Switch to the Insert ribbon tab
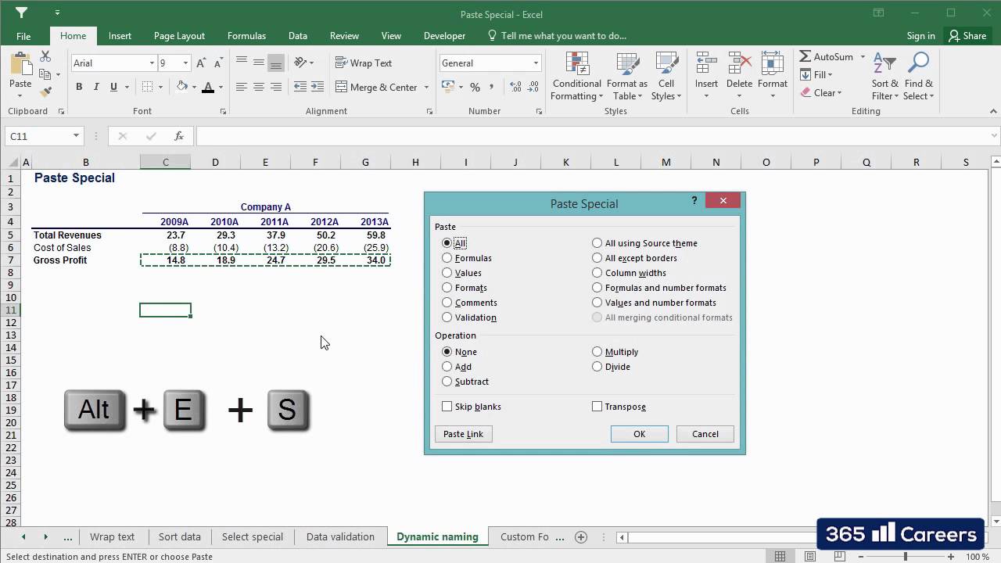The width and height of the screenshot is (1001, 563). pos(120,36)
